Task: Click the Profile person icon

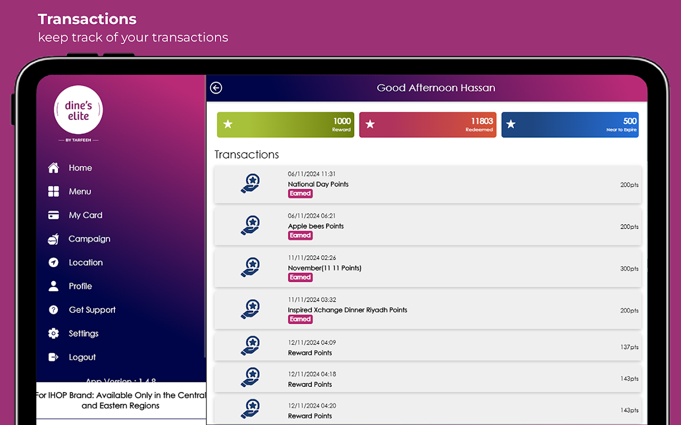Action: tap(54, 286)
